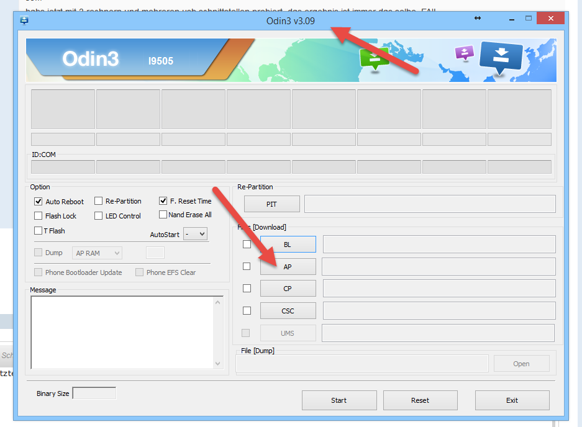Screen dimensions: 582x427
Task: Toggle the F. Reset Time checkbox
Action: point(163,201)
